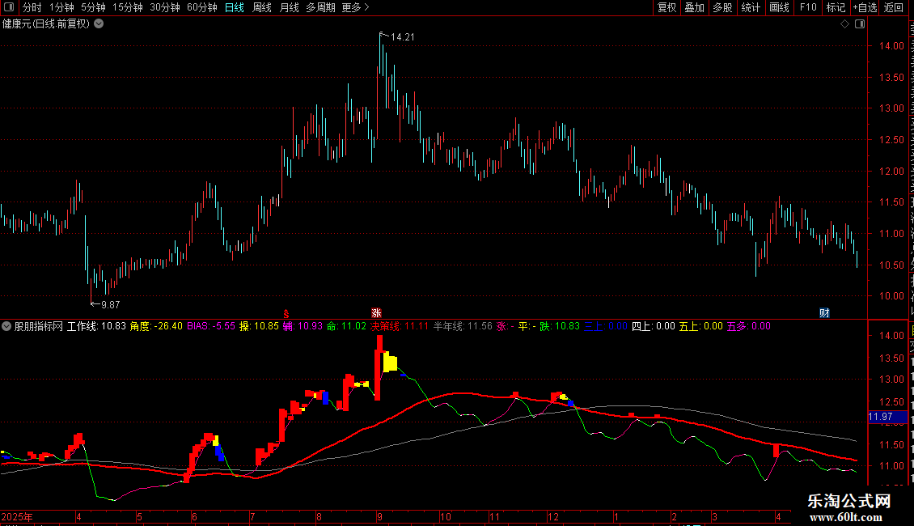Click the diamond icon above price axis
This screenshot has height=526, width=914.
pos(844,24)
